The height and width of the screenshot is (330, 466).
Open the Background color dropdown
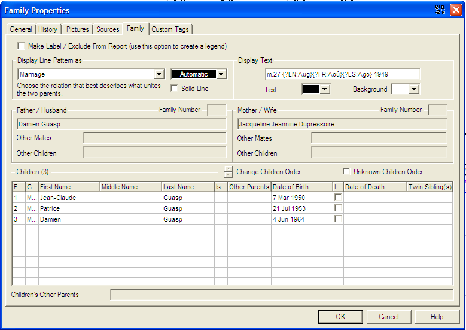[413, 89]
